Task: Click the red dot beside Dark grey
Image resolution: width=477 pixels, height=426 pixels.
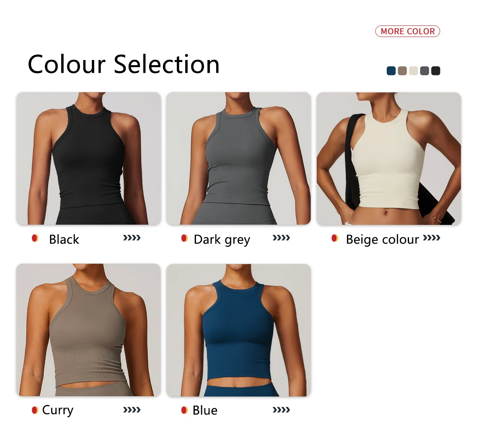Action: (184, 238)
